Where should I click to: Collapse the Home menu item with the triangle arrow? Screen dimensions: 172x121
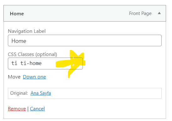pyautogui.click(x=159, y=13)
